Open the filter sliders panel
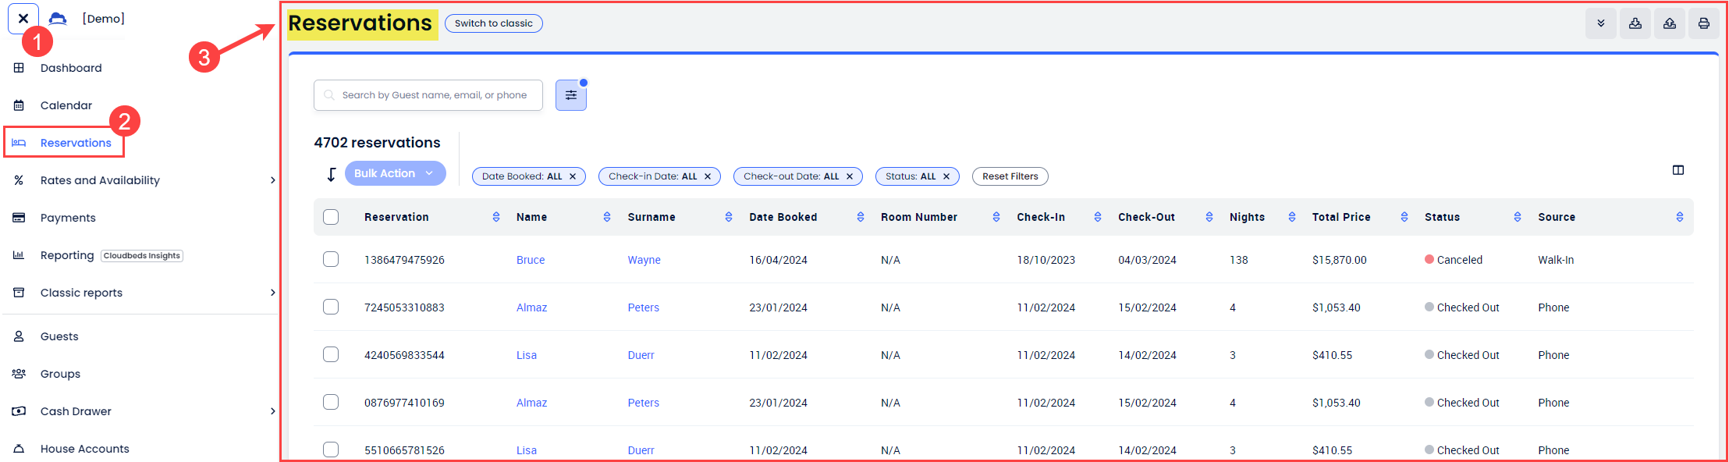The height and width of the screenshot is (462, 1729). [570, 95]
